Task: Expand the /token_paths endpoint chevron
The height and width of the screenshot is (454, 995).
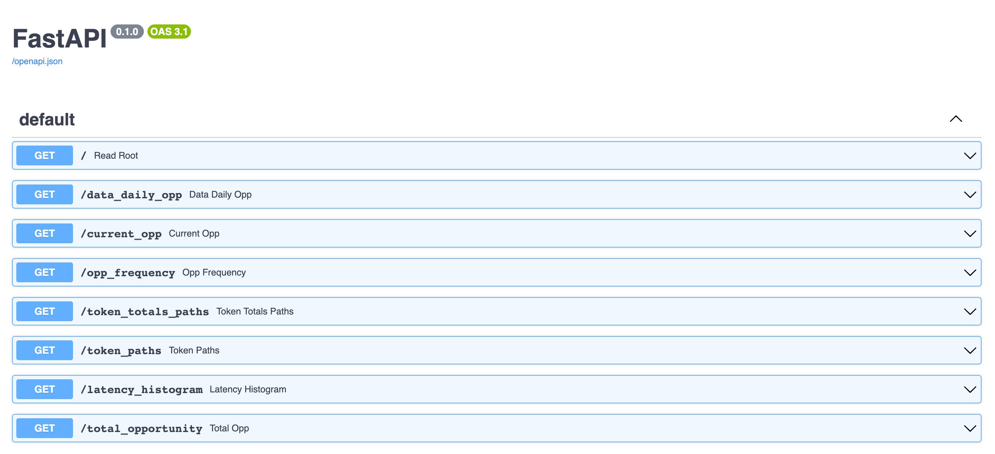Action: tap(969, 351)
